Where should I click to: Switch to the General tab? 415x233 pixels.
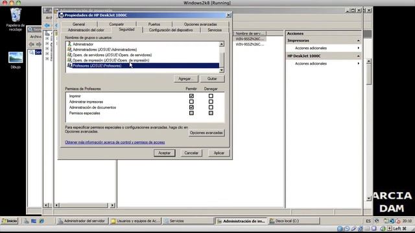coord(78,25)
